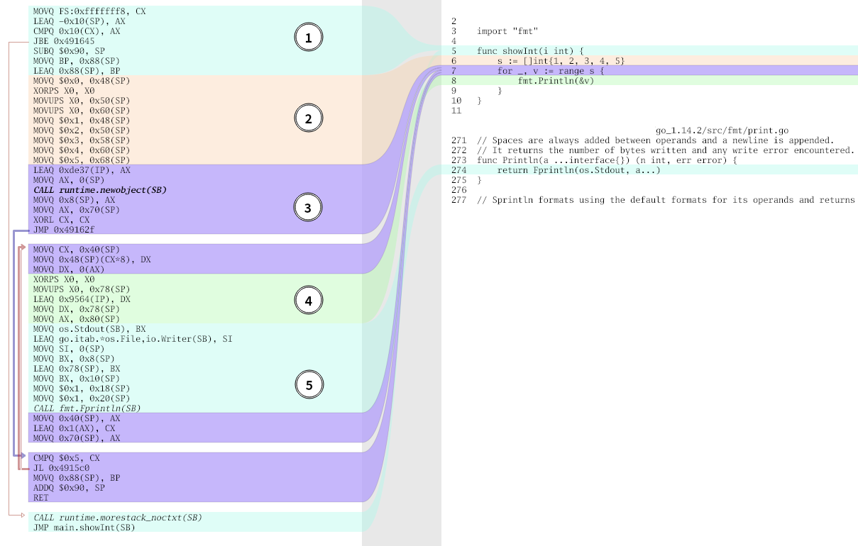The height and width of the screenshot is (546, 858).
Task: Select the 'SUBQ $0x90, SP' line
Action: click(69, 51)
